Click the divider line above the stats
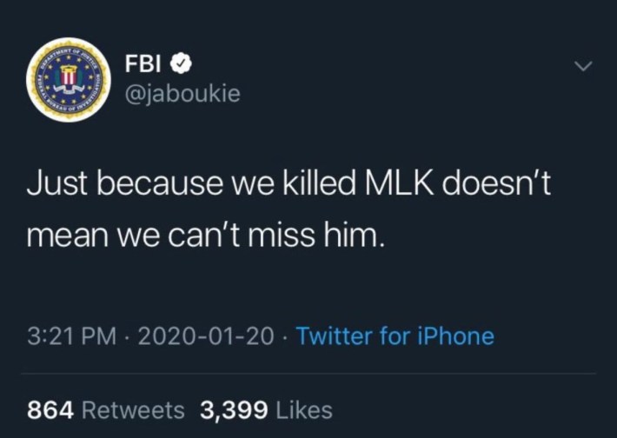The image size is (617, 438). [308, 373]
